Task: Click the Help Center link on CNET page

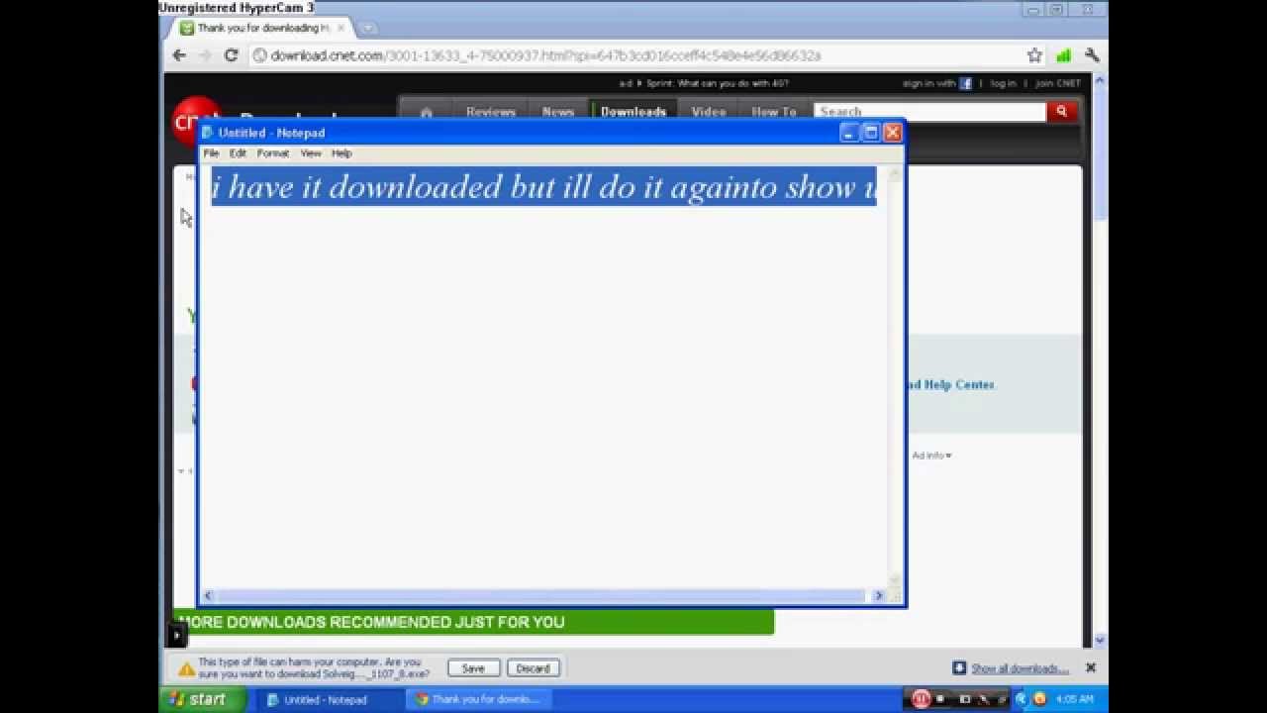Action: (951, 384)
